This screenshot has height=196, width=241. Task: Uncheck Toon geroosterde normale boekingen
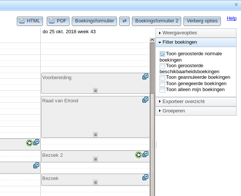click(162, 54)
